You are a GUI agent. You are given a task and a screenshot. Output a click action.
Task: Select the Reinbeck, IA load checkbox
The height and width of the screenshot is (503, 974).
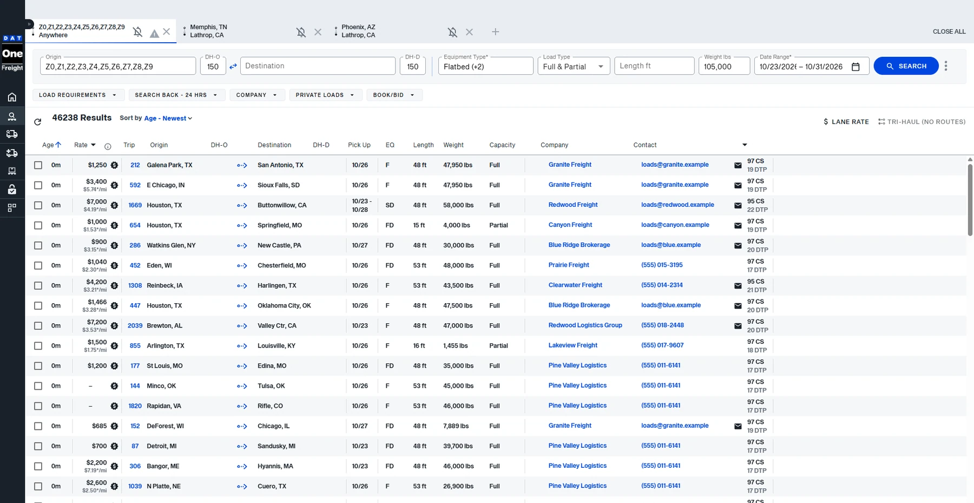(38, 285)
